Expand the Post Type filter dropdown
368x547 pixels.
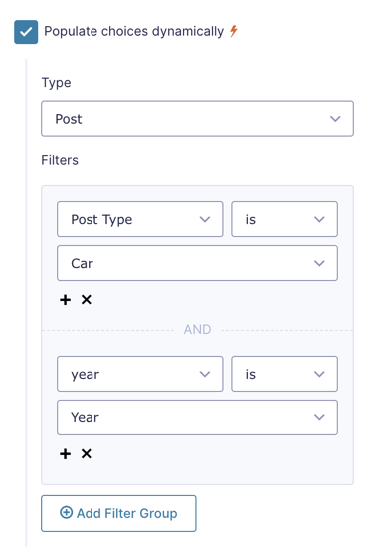pyautogui.click(x=139, y=219)
